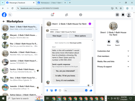Image resolution: width=135 pixels, height=101 pixels.
Task: Open conversation information purple icon
Action: pos(90,24)
